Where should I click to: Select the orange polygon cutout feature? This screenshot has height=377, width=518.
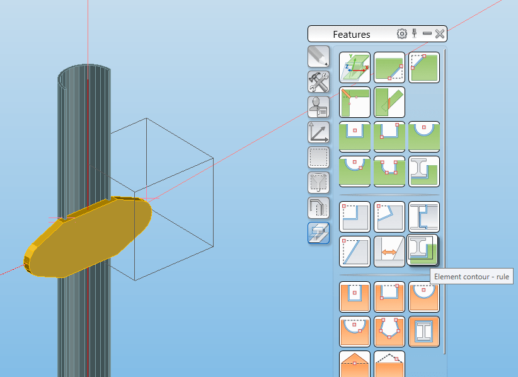point(389,332)
